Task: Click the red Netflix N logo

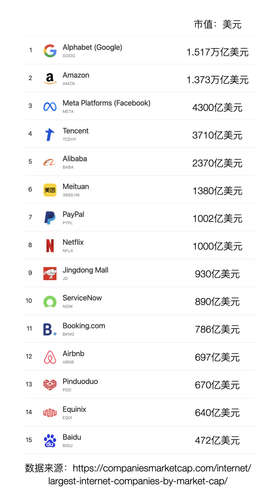Action: click(50, 246)
